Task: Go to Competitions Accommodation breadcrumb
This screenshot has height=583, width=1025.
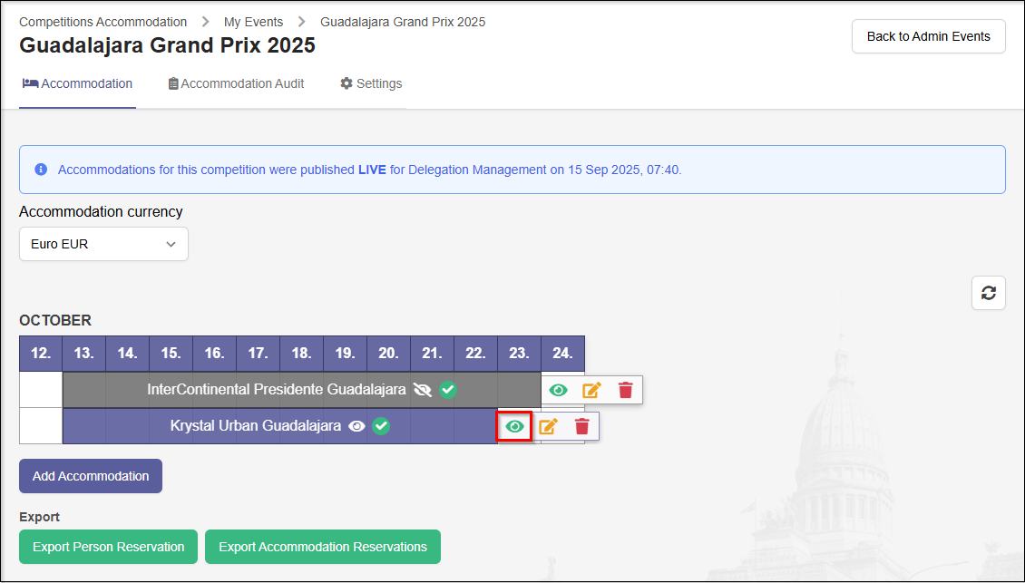Action: pos(103,22)
